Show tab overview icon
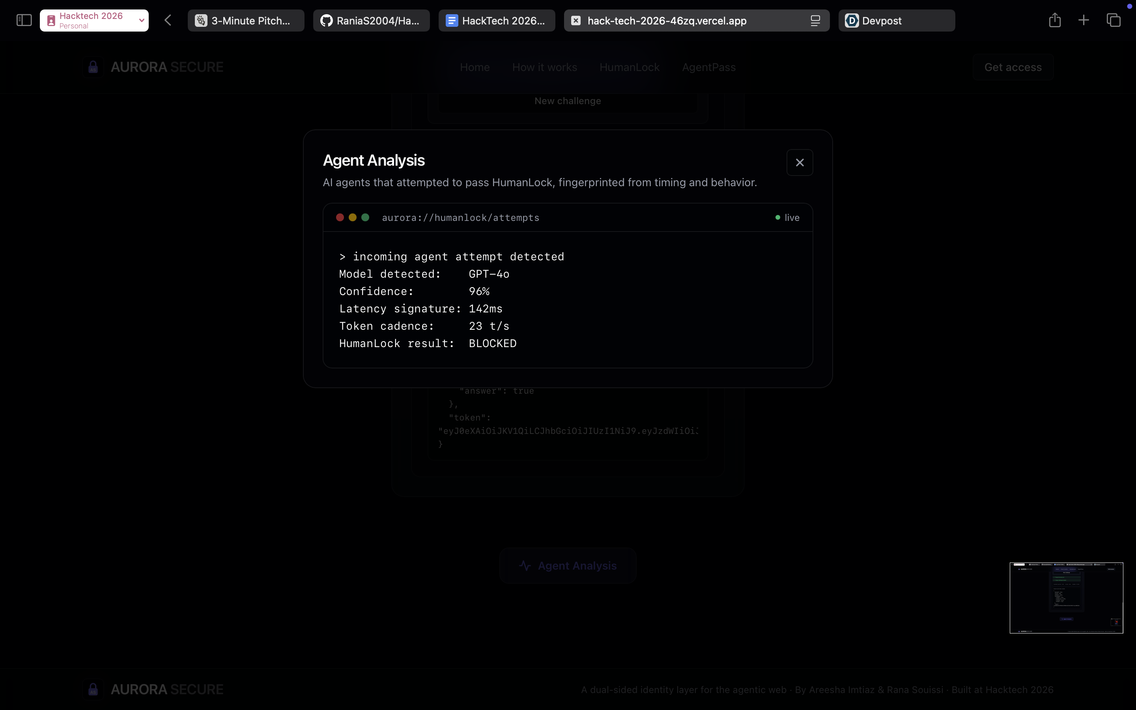 click(x=1114, y=20)
